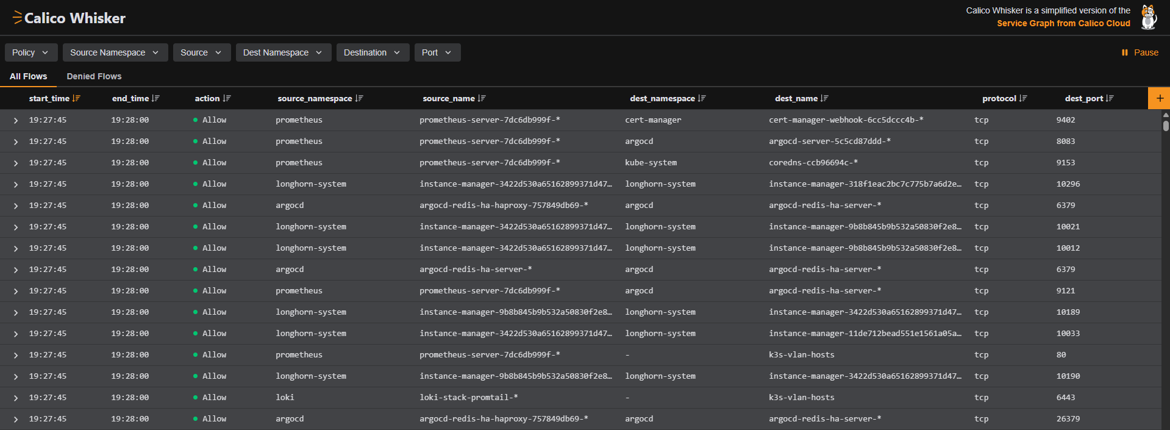Click the source_namespace sort icon
This screenshot has width=1170, height=430.
359,98
